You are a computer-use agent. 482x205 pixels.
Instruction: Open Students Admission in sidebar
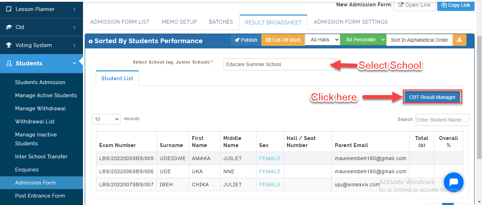(40, 82)
